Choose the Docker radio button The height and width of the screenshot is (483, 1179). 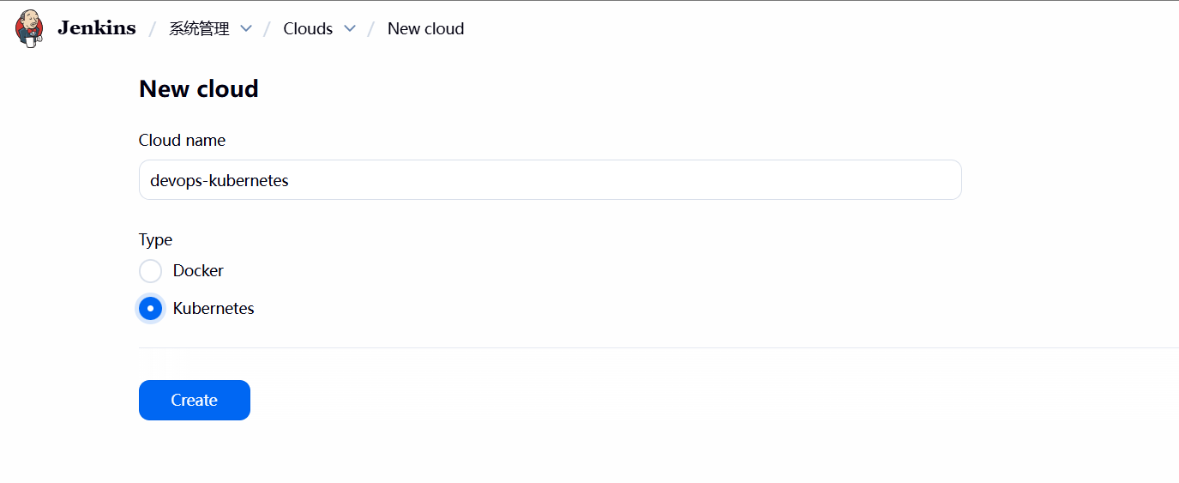pyautogui.click(x=150, y=271)
